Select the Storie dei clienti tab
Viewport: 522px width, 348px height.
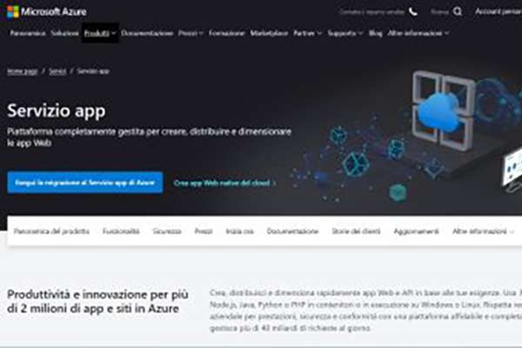click(x=356, y=231)
